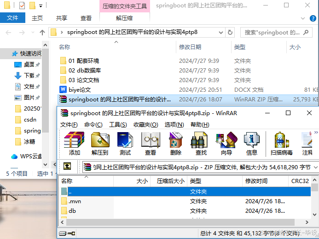Open WinRAR File (文件) menu

tap(69, 125)
